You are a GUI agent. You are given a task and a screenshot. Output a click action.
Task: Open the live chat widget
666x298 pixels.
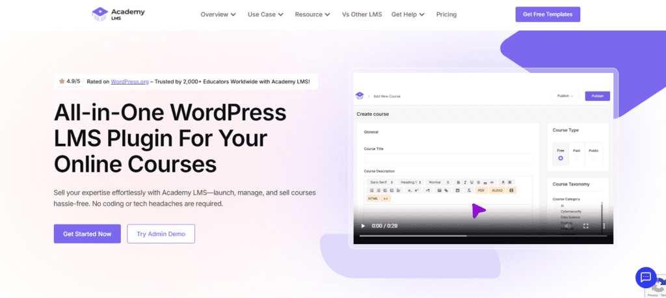(x=646, y=278)
